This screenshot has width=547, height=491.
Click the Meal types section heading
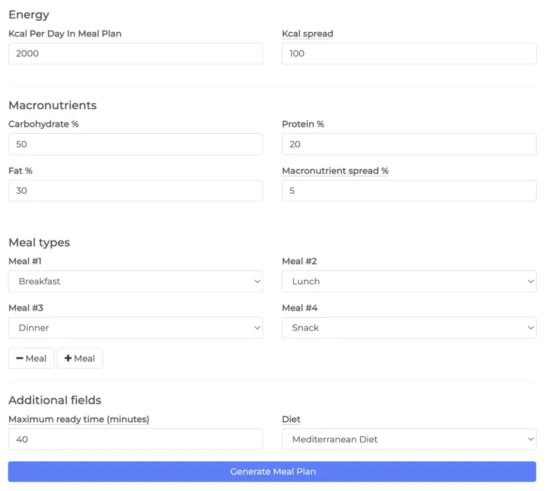[x=39, y=242]
